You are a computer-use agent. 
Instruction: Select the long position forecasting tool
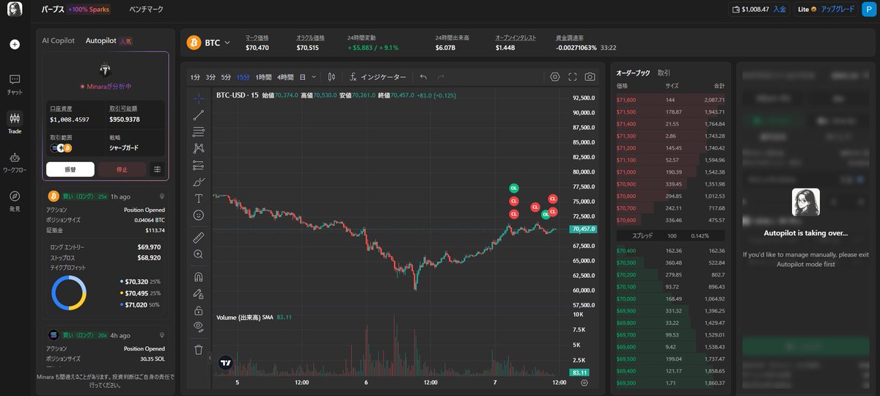pos(199,165)
